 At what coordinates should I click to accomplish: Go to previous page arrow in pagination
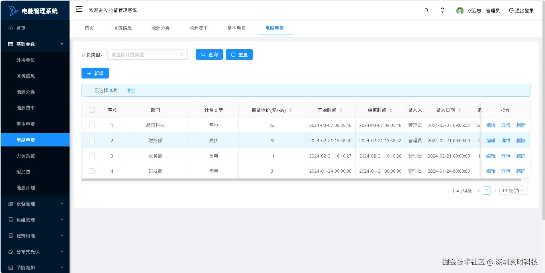coord(479,191)
